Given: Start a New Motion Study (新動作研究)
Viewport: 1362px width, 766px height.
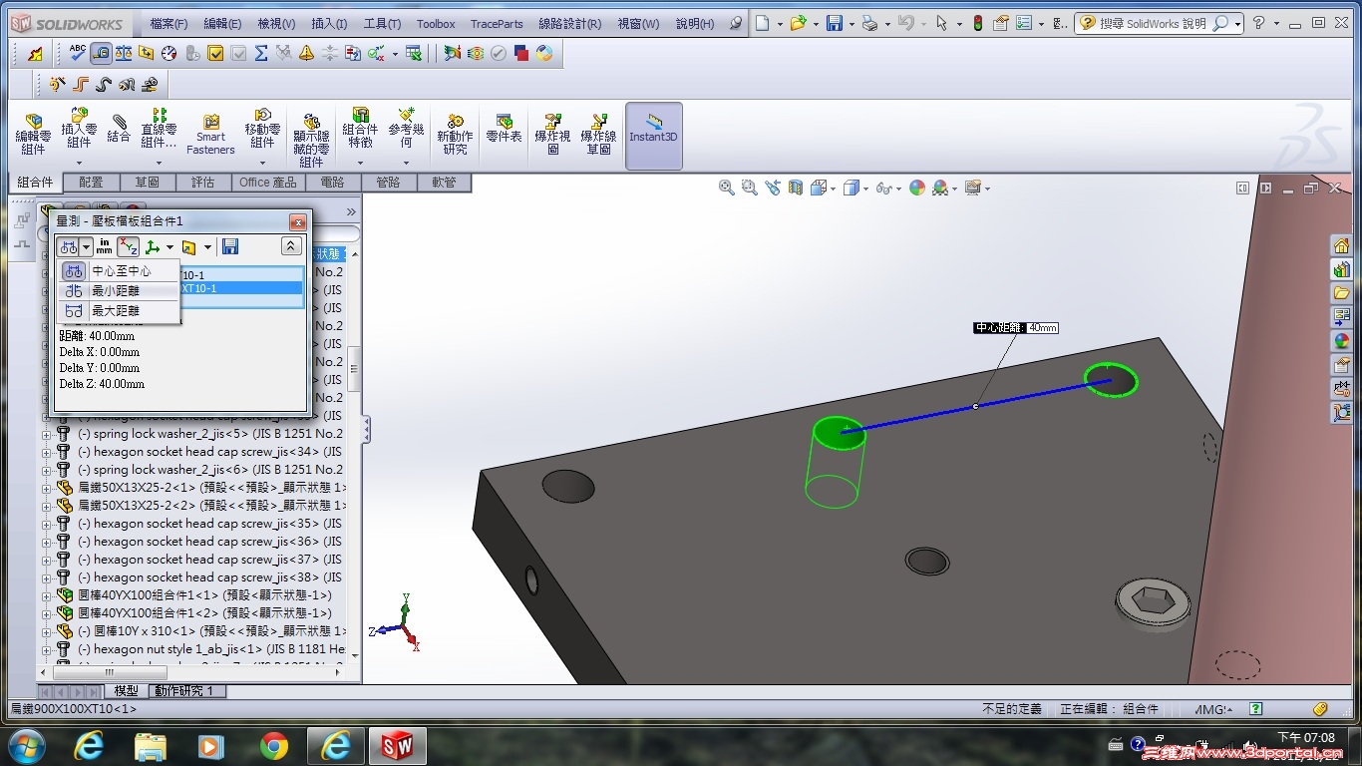Looking at the screenshot, I should (455, 134).
